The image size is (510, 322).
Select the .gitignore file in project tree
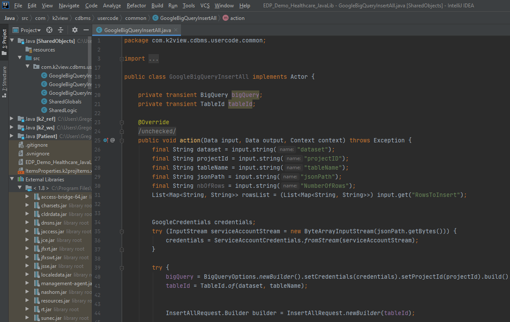click(37, 145)
